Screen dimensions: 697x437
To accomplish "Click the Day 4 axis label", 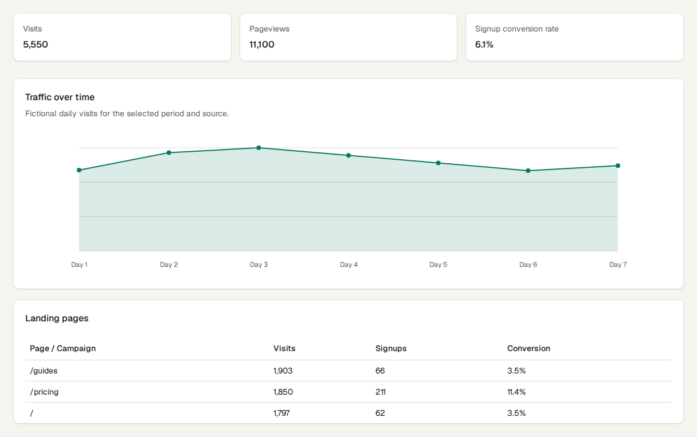I will [x=348, y=265].
